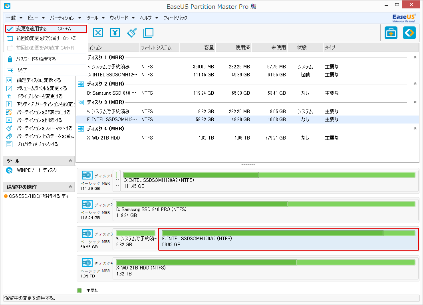Choose 変更を適用する from the menu
Image resolution: width=423 pixels, height=305 pixels.
[x=46, y=29]
